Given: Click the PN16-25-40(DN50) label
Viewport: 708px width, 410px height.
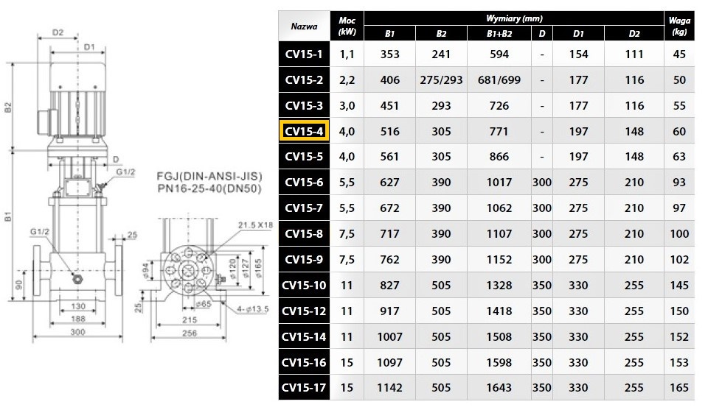Looking at the screenshot, I should click(x=209, y=188).
